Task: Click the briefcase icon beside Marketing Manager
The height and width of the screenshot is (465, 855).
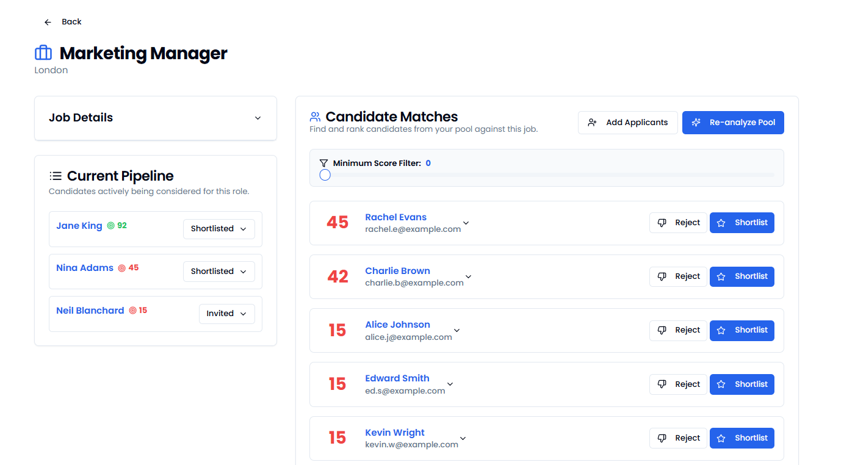Action: point(43,52)
